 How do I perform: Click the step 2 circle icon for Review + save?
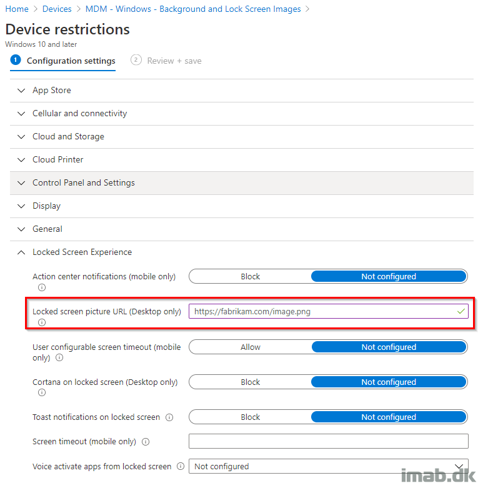[x=136, y=60]
